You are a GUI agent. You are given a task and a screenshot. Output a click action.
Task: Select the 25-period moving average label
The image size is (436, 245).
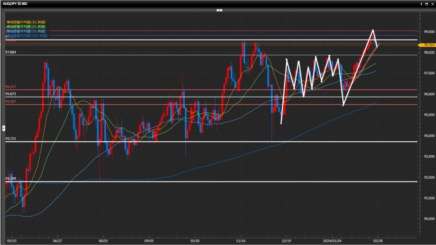pos(26,27)
